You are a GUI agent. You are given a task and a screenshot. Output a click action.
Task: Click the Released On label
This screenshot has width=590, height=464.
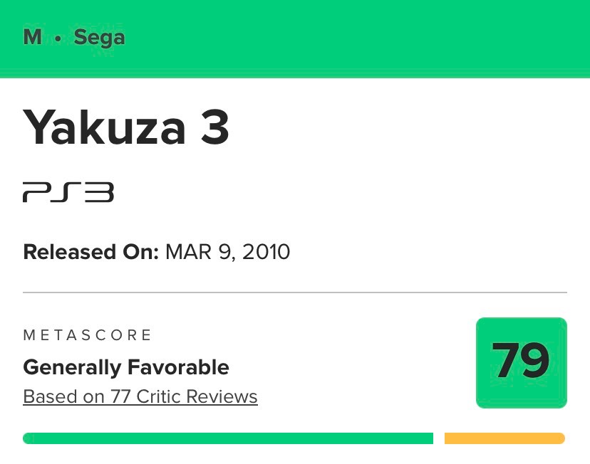pyautogui.click(x=90, y=252)
